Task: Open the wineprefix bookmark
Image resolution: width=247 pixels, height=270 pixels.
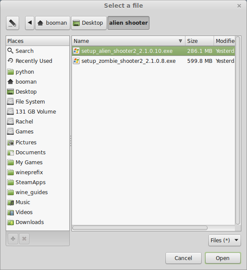Action: point(38,172)
